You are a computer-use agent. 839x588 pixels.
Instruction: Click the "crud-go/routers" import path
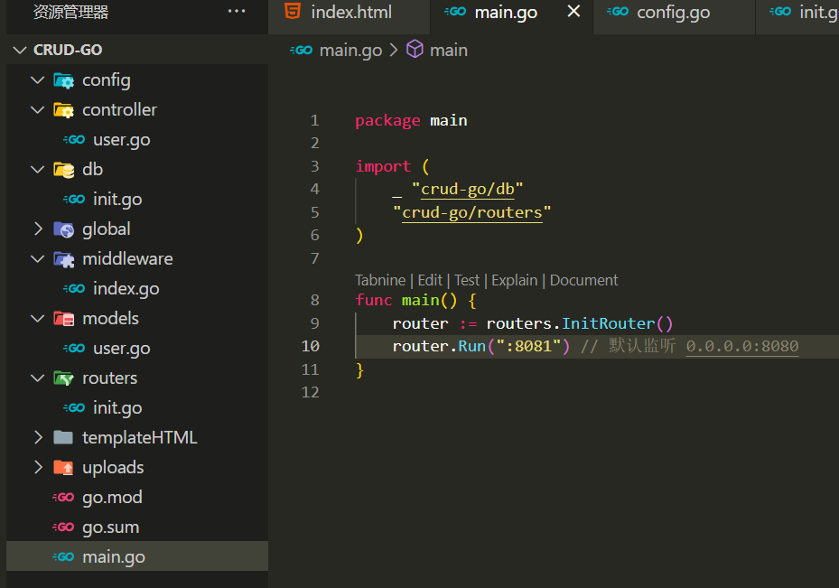pos(472,213)
